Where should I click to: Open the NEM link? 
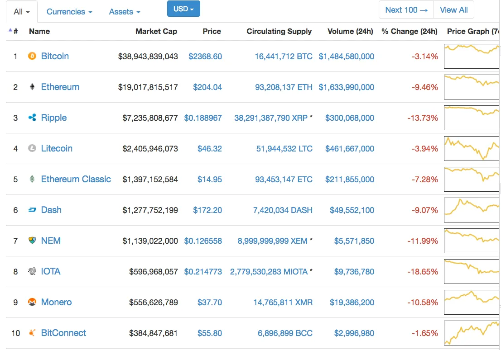(x=51, y=241)
